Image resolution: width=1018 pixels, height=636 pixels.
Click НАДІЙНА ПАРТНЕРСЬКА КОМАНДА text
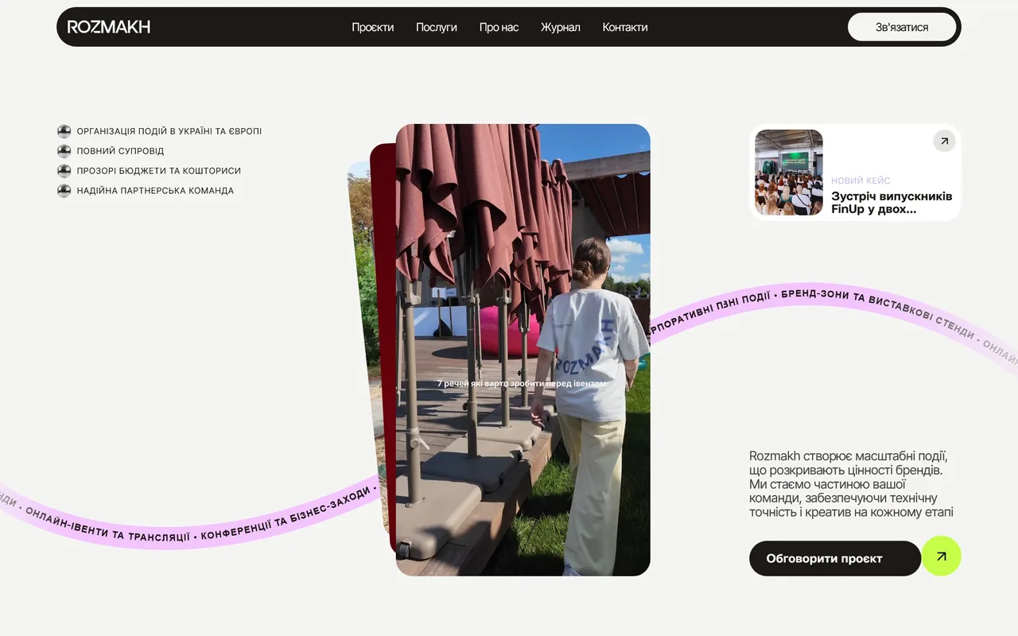point(155,191)
